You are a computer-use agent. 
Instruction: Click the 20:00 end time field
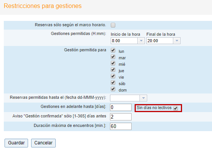pyautogui.click(x=160, y=41)
